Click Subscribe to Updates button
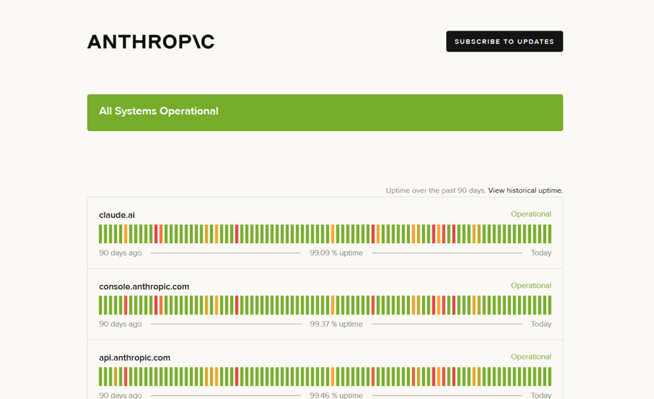Screen dimensions: 654x399 coord(505,41)
